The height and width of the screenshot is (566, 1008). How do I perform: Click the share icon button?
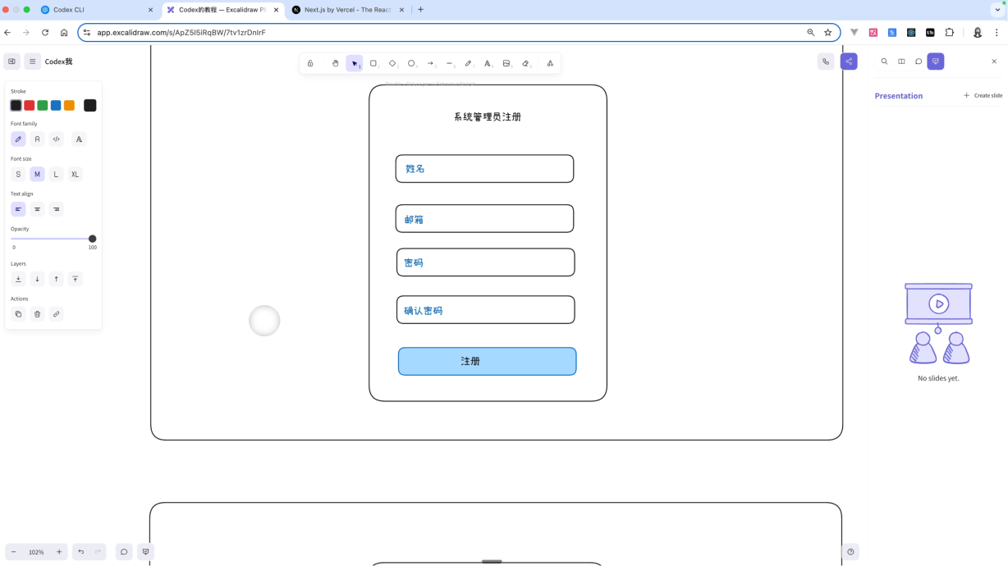point(849,62)
